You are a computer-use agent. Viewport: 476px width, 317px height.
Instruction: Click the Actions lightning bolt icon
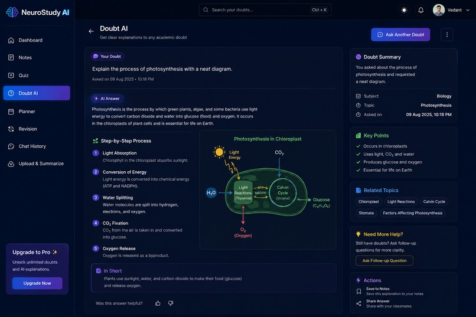[x=358, y=280]
